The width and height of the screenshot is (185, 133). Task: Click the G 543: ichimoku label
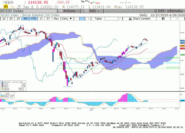click(x=168, y=11)
